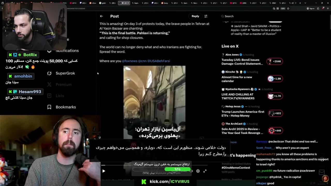Mute the post video speaker icon

coord(191,171)
